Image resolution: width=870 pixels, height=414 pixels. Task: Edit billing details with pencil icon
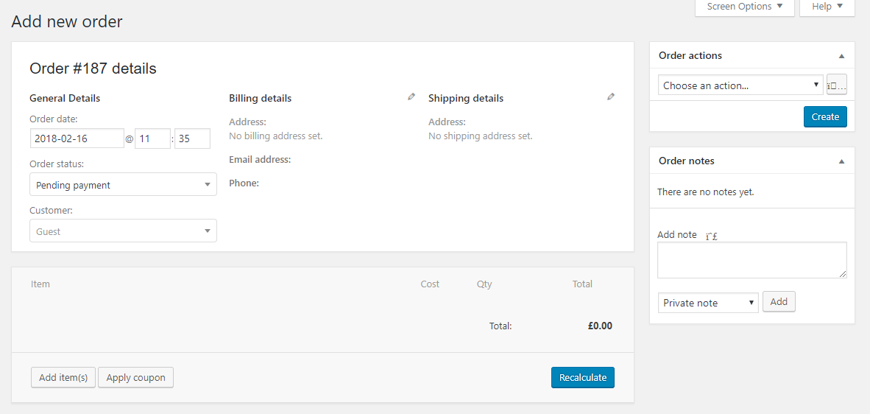[x=411, y=97]
